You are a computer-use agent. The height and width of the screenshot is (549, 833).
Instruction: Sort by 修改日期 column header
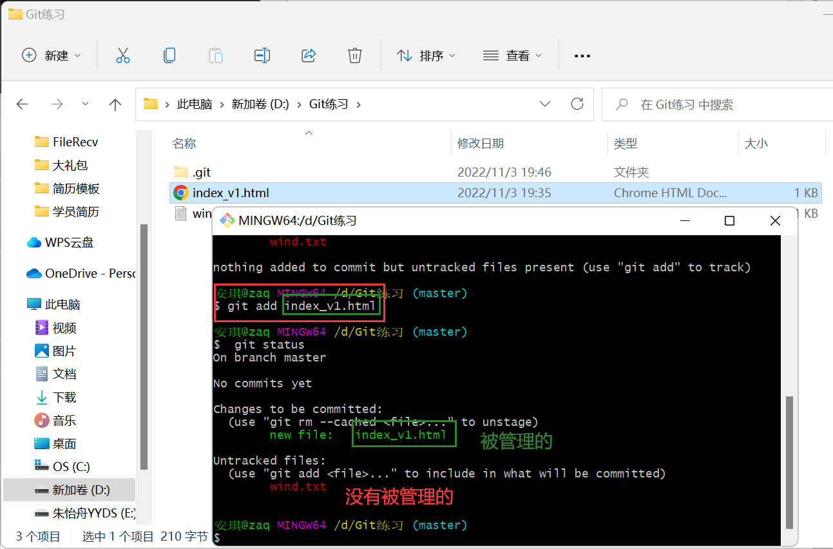point(481,144)
